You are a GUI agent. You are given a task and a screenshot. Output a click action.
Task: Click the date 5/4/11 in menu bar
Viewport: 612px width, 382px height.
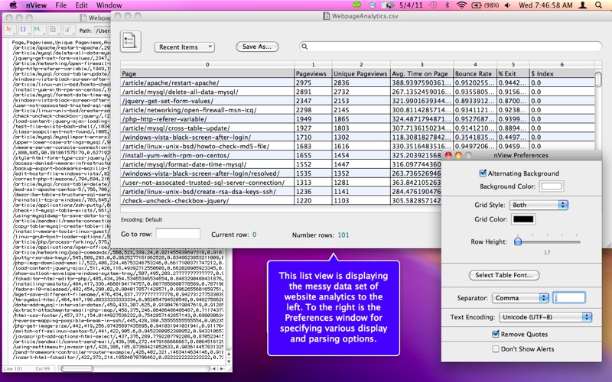coord(411,5)
